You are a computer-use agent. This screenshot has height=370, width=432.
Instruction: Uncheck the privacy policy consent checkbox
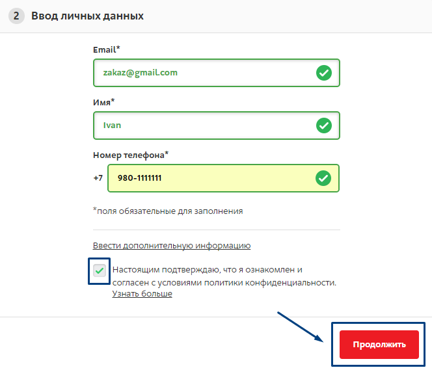(99, 271)
